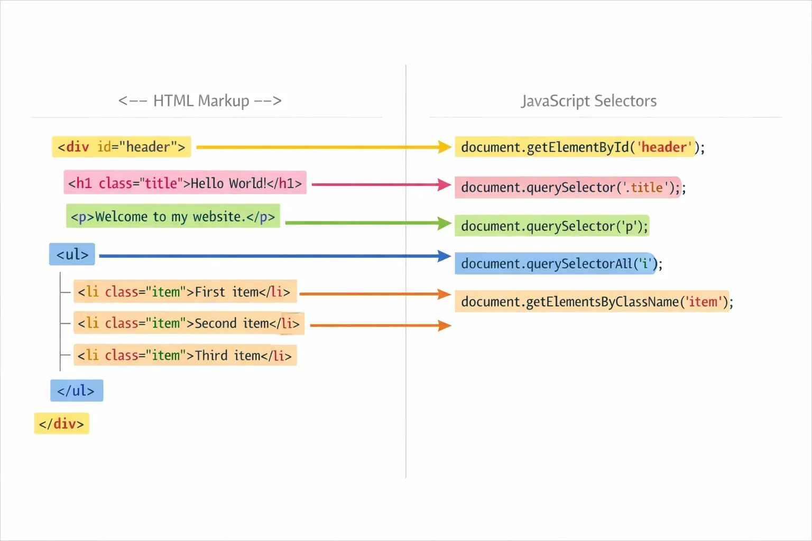The image size is (812, 541).
Task: Click the blue arrowhead pointing to querySelectorAll
Action: pyautogui.click(x=444, y=256)
